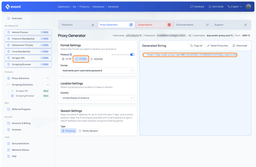Copy the username value
Screen dimensions: 256x167
tap(140, 36)
